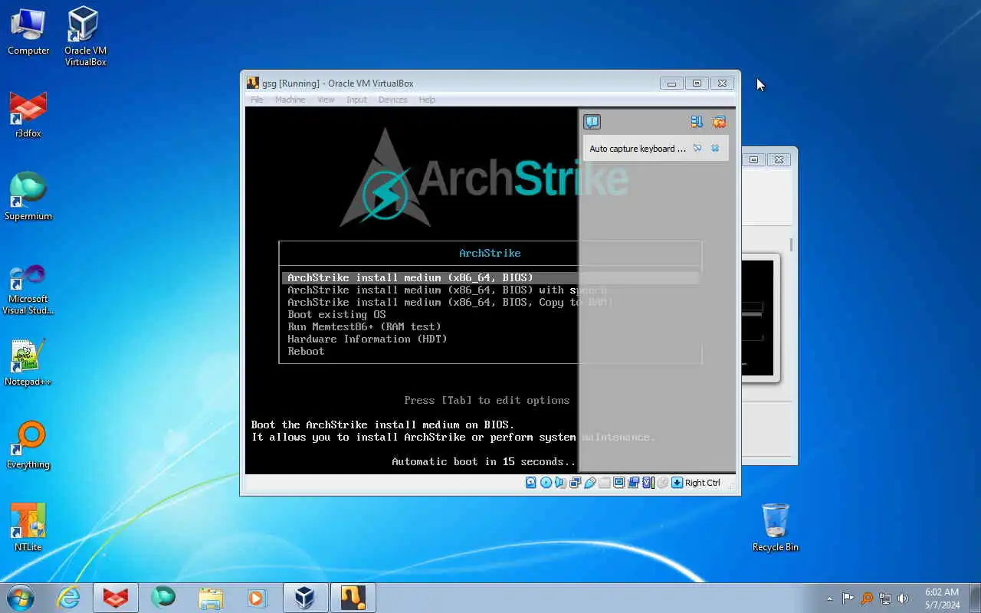The width and height of the screenshot is (981, 613).
Task: Select Run Memtest86+ (RAM test)
Action: pyautogui.click(x=364, y=326)
